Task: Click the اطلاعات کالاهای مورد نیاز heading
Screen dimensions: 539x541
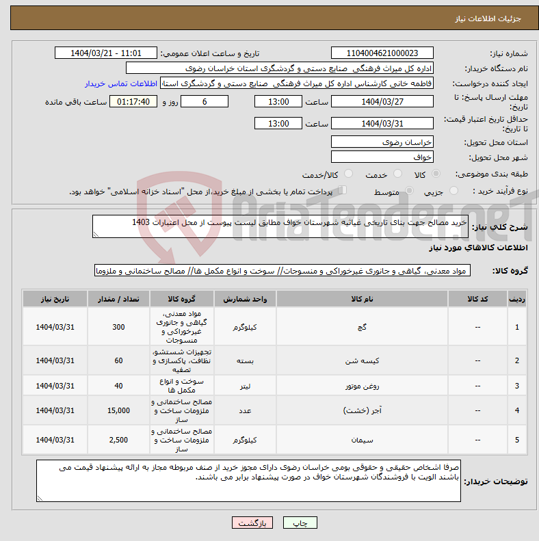Action: (478, 248)
